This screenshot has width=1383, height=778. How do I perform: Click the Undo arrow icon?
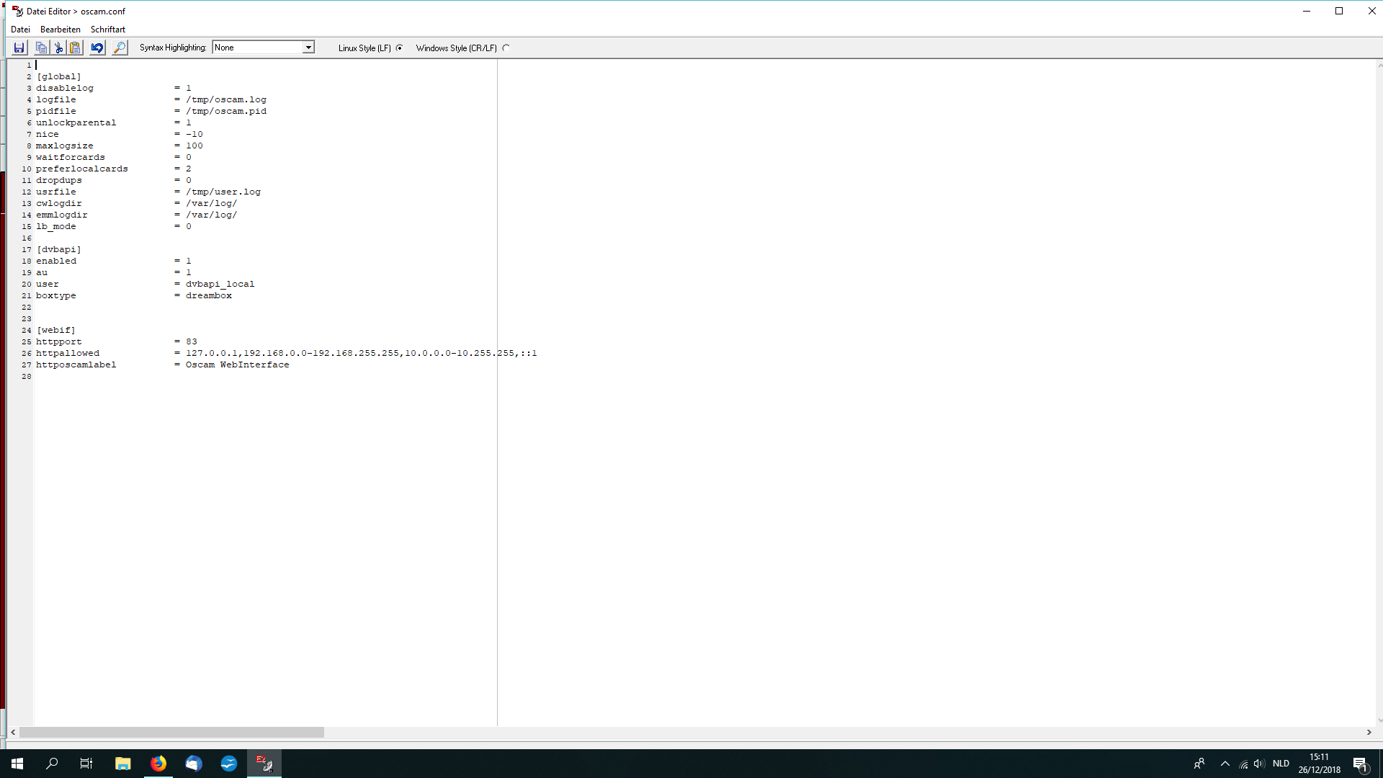97,48
